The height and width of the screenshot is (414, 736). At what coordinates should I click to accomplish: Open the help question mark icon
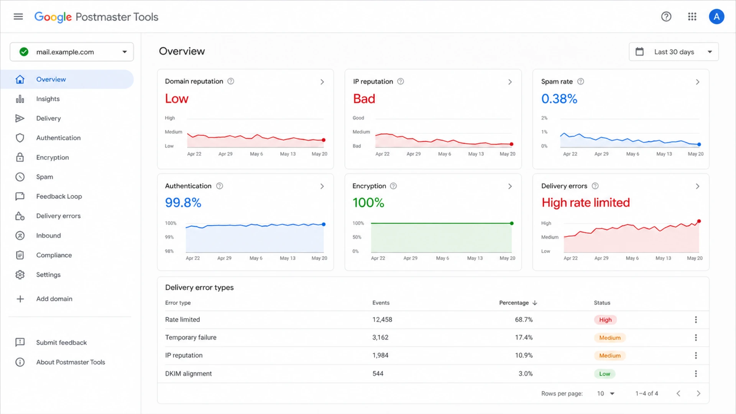666,16
